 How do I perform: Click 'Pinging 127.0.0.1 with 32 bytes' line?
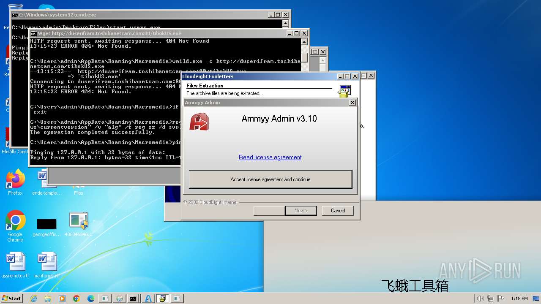tap(98, 152)
